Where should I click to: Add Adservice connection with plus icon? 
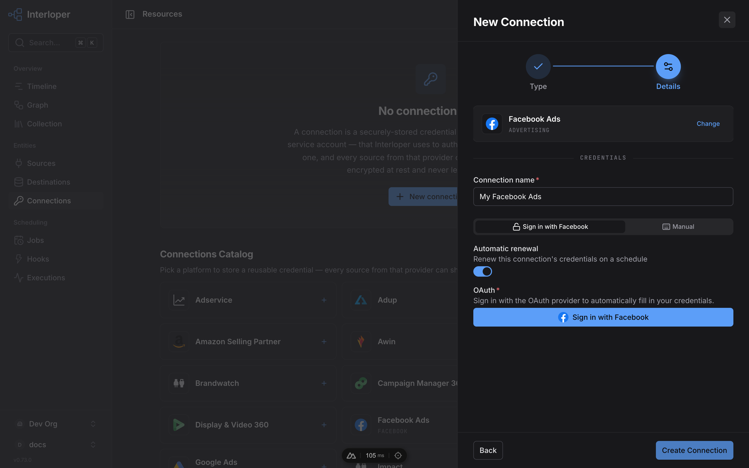pyautogui.click(x=324, y=300)
